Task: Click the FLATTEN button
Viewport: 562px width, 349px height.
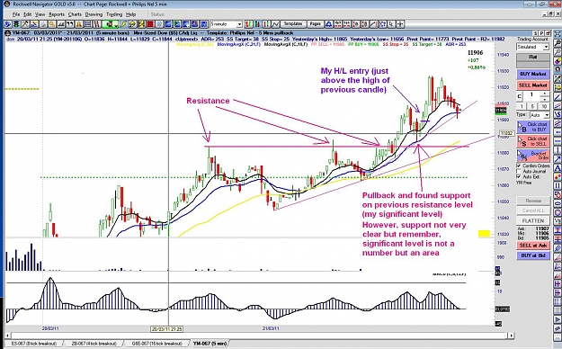Action: [533, 220]
